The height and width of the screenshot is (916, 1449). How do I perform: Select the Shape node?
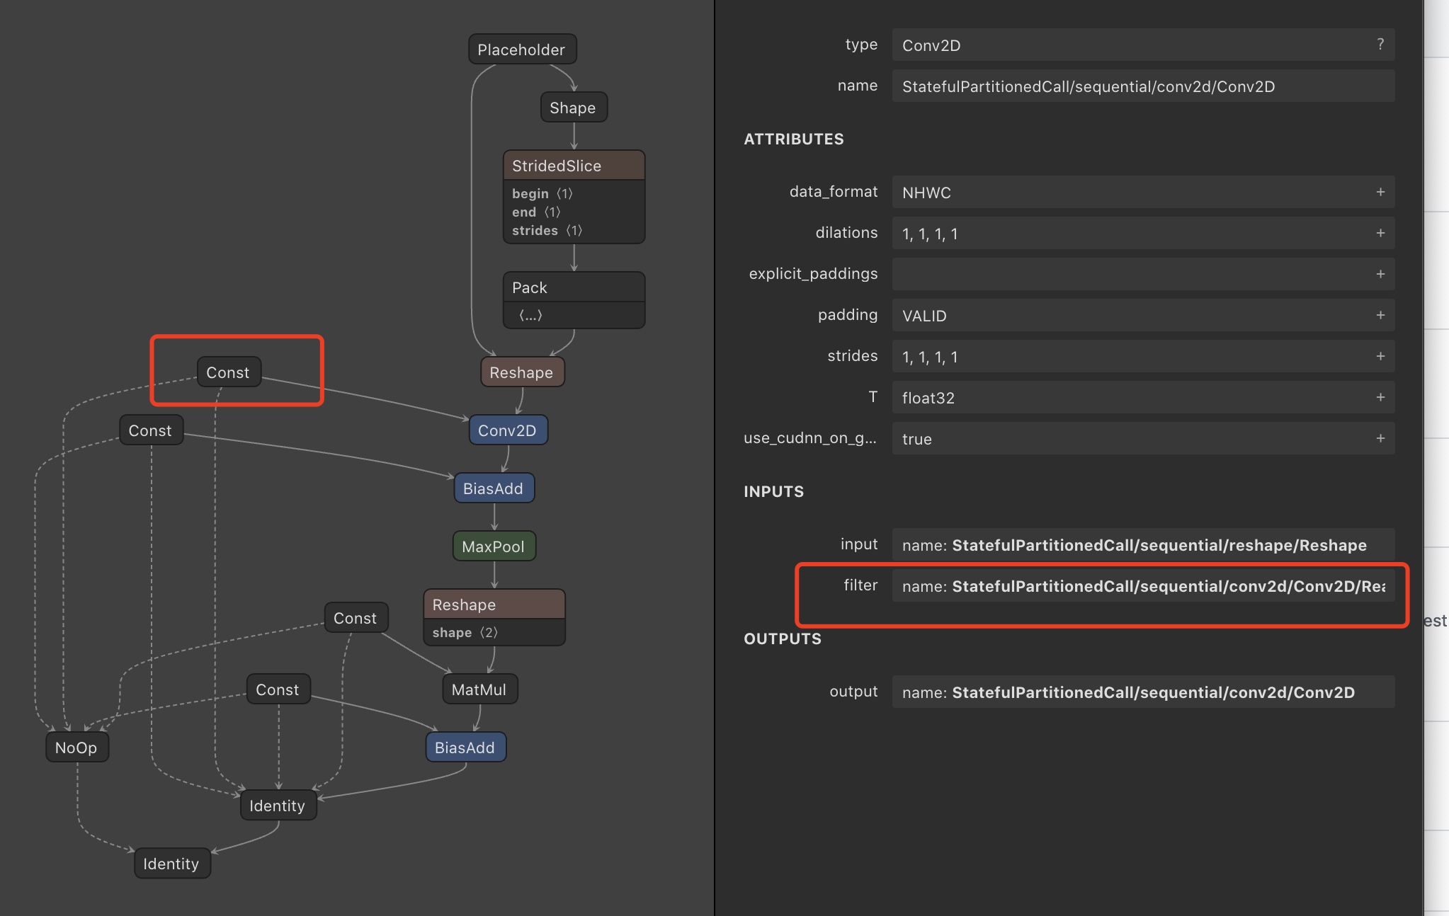574,107
